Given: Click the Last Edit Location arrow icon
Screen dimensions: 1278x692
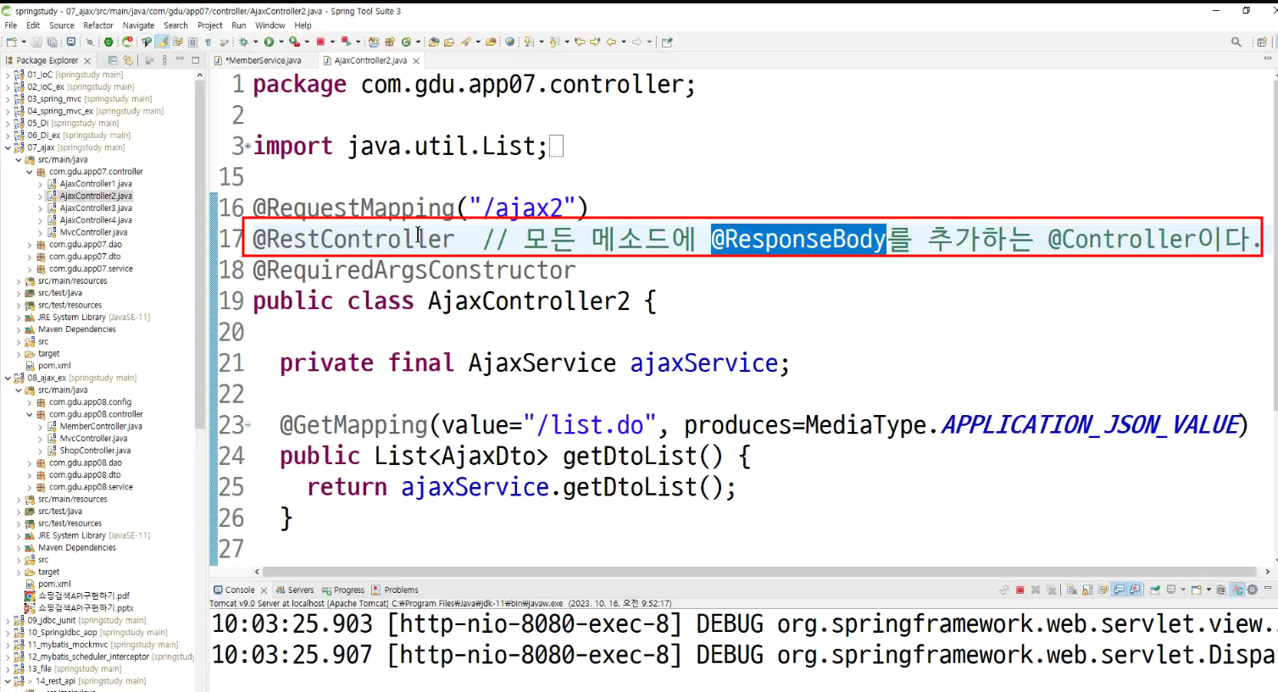Looking at the screenshot, I should point(580,42).
